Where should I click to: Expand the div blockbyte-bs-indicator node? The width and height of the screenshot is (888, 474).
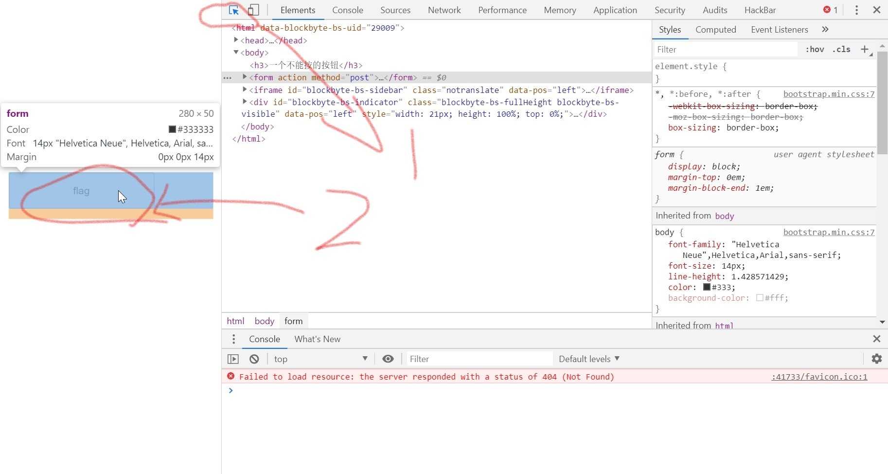(245, 102)
